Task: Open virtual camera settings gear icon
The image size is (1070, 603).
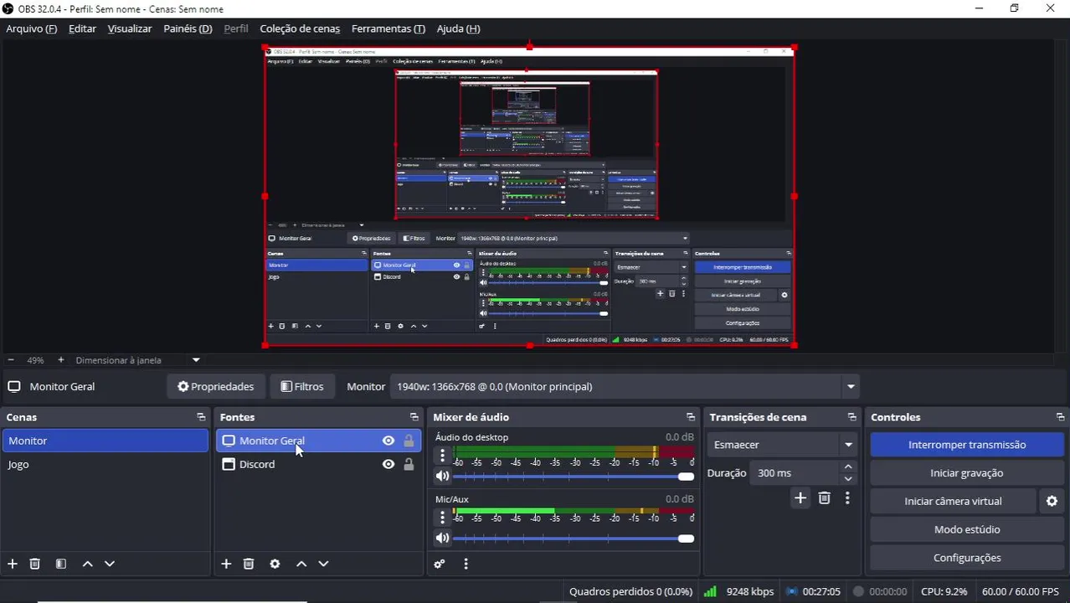Action: [x=1052, y=501]
